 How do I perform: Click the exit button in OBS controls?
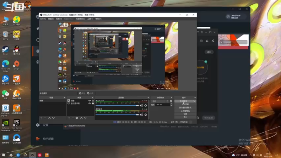tap(185, 117)
